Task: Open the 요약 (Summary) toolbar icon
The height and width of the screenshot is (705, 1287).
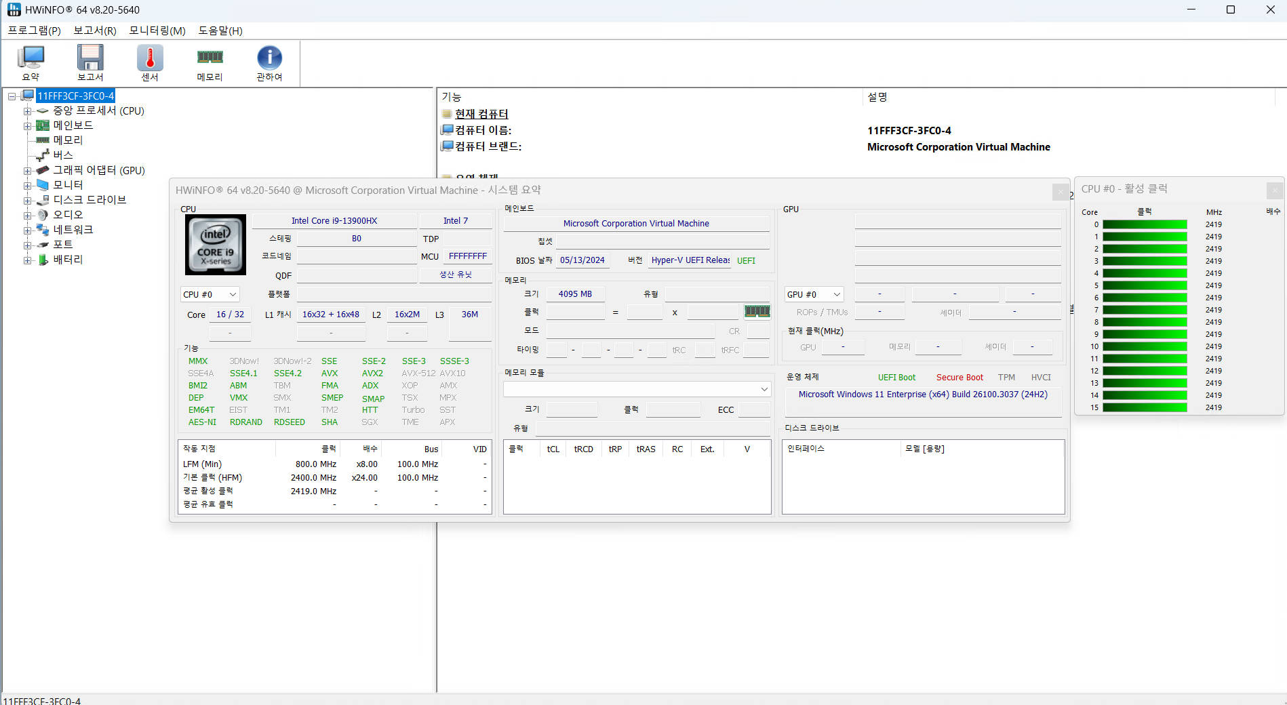Action: click(x=31, y=58)
